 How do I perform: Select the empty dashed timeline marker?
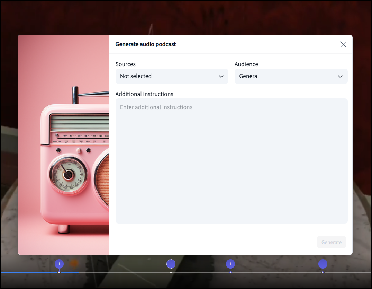click(x=171, y=264)
